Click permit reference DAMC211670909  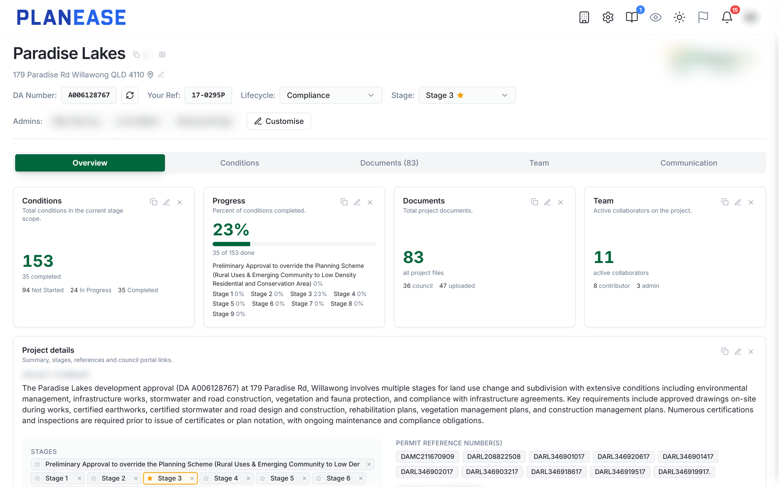pyautogui.click(x=427, y=457)
